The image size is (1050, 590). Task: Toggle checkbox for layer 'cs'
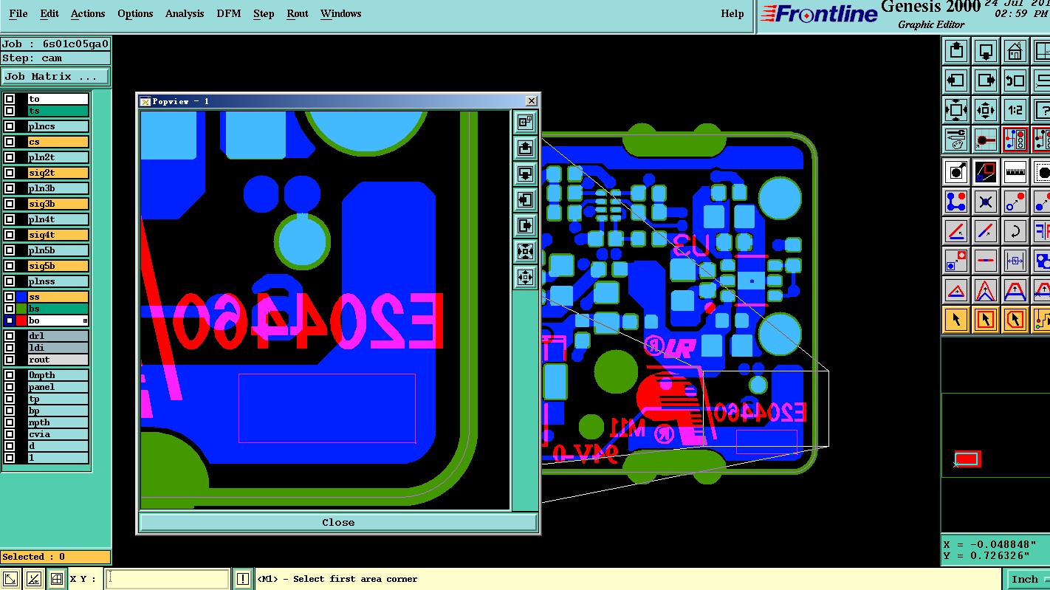tap(10, 142)
